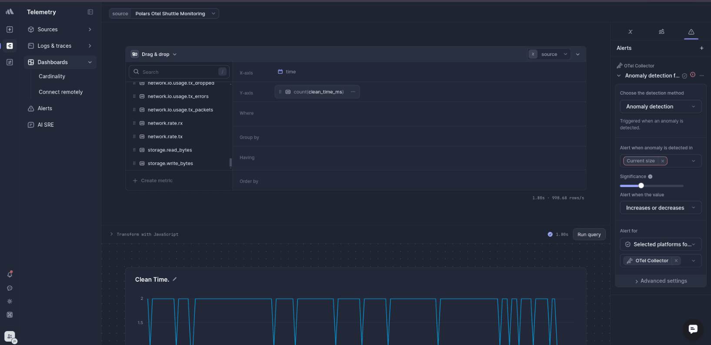The width and height of the screenshot is (711, 345).
Task: Open the live chat support bubble
Action: coord(693,329)
